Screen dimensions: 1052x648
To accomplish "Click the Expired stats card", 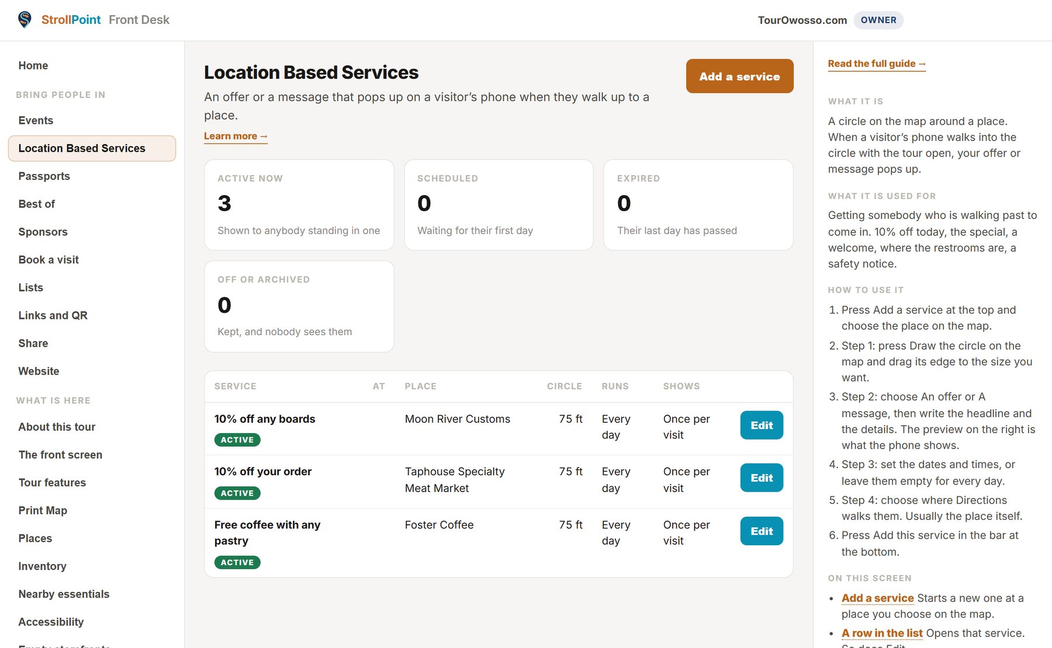I will click(x=698, y=205).
